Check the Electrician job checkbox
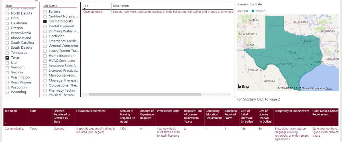Viewport: 342px width, 142px height. [x=45, y=36]
